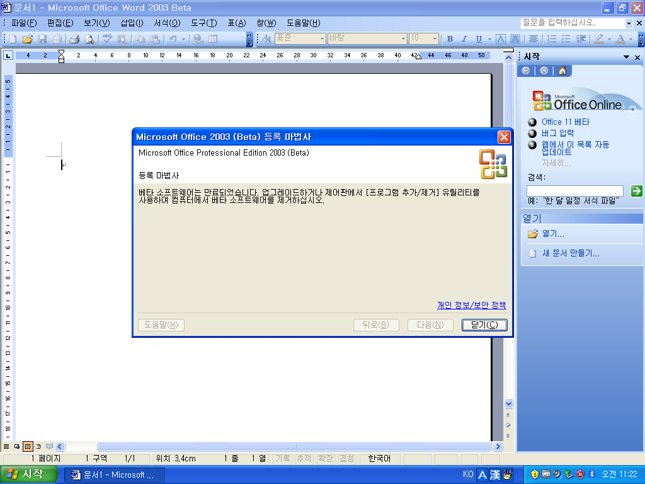Click the Copy icon in toolbar
The image size is (645, 484).
140,39
